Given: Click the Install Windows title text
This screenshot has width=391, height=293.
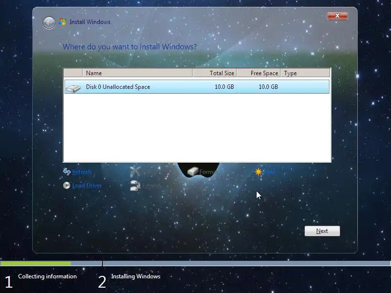Looking at the screenshot, I should coord(90,22).
